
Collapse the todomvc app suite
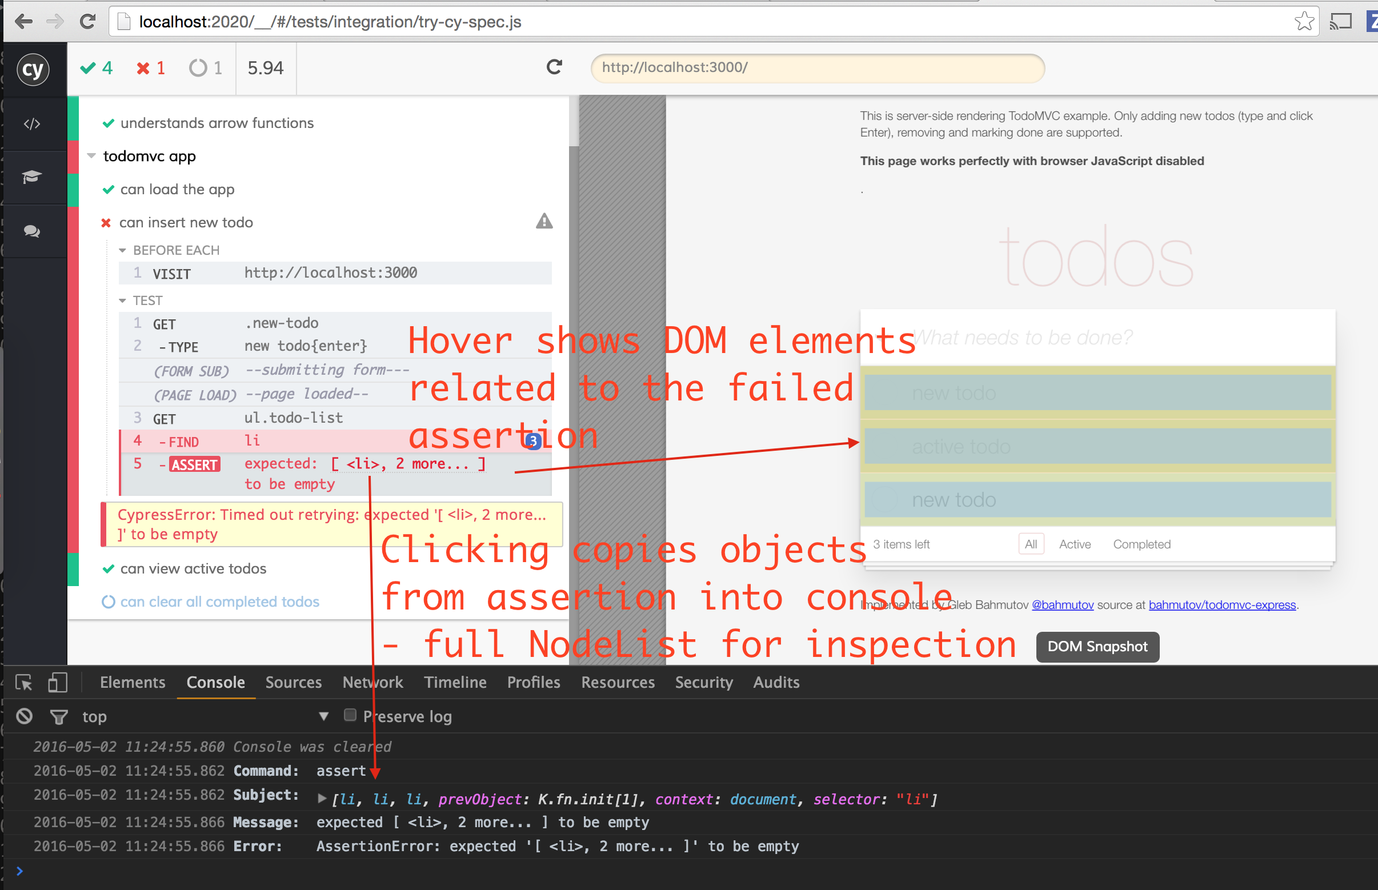91,156
